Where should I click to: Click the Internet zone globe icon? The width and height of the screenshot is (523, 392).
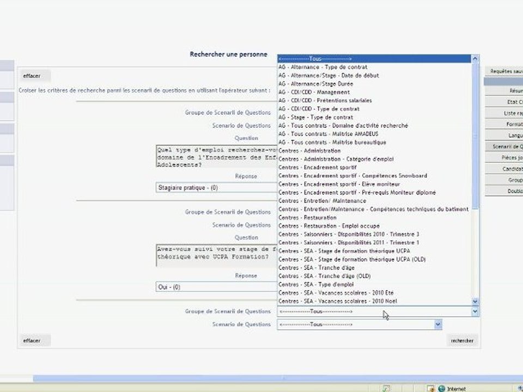(442, 388)
